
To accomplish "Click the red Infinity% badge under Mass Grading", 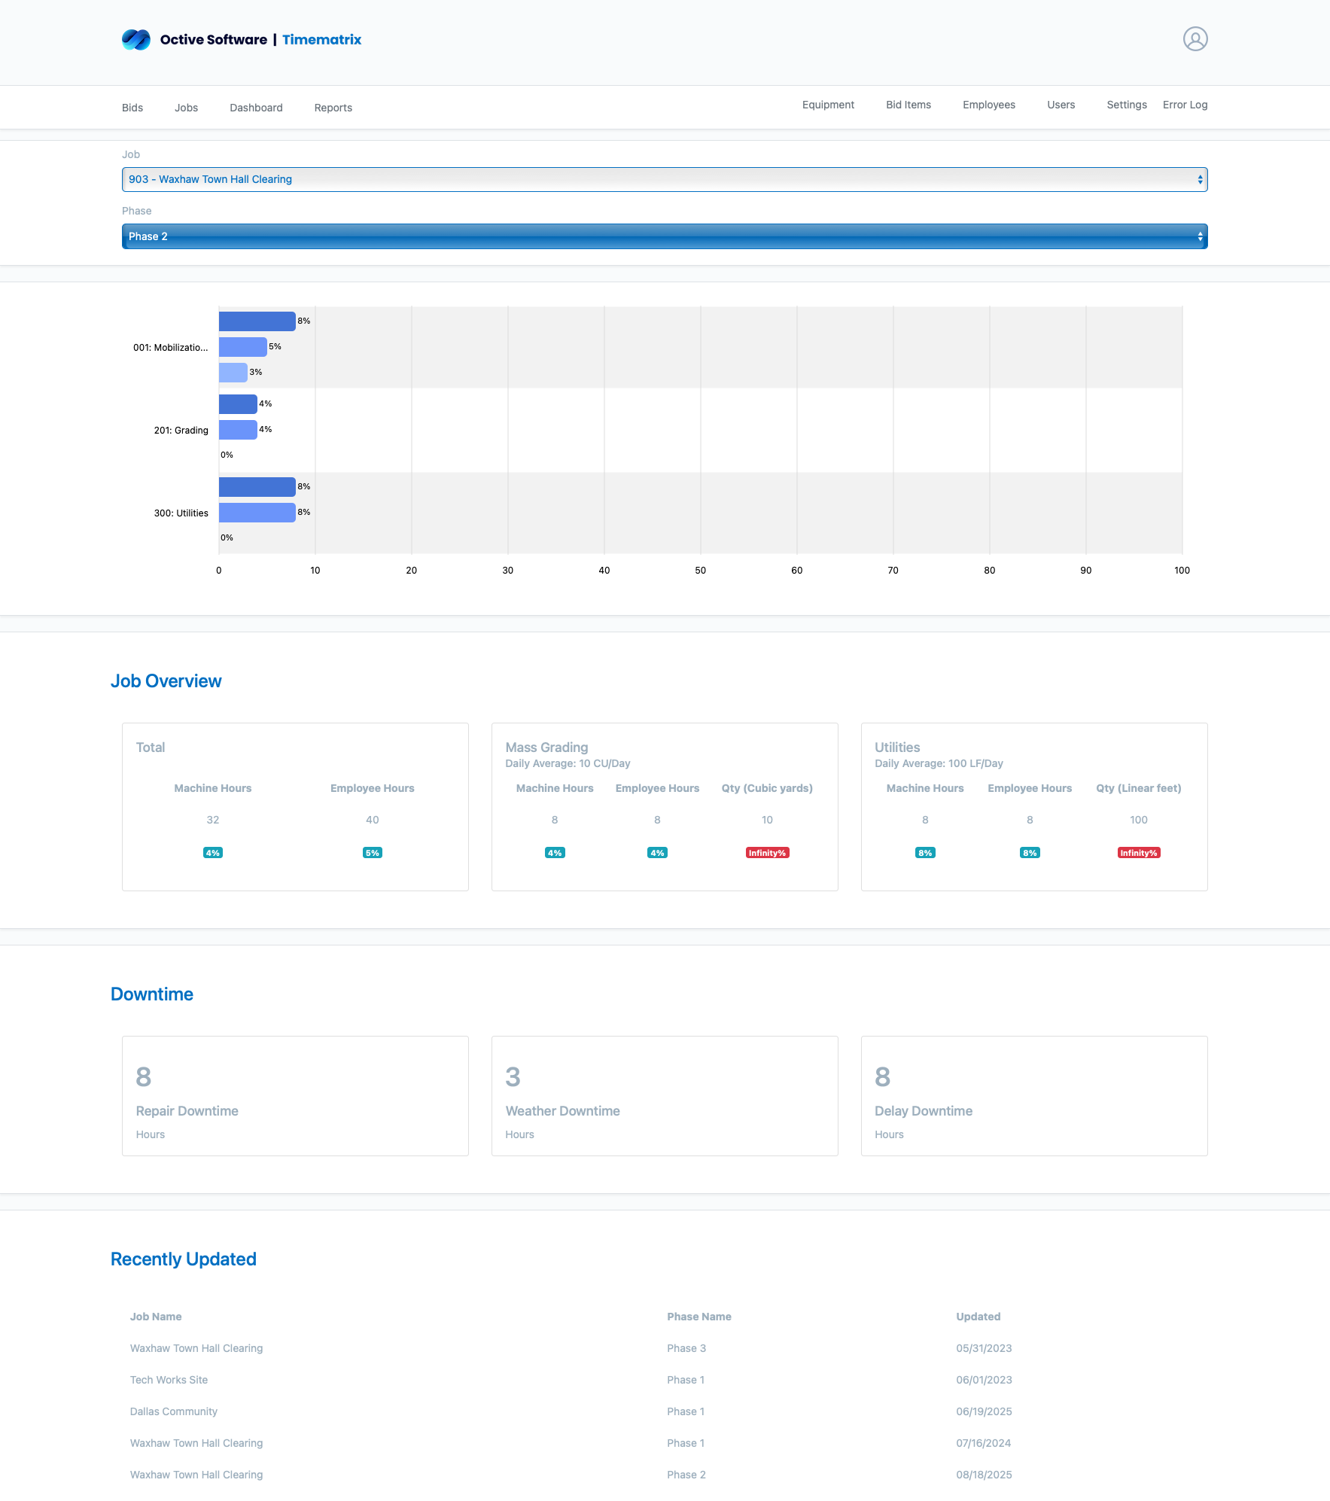I will pos(766,853).
